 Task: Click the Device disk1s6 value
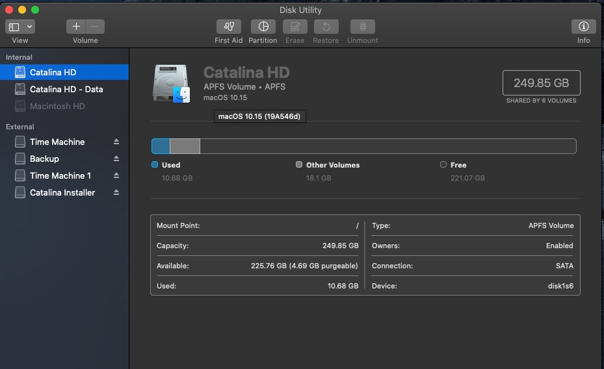coord(560,286)
